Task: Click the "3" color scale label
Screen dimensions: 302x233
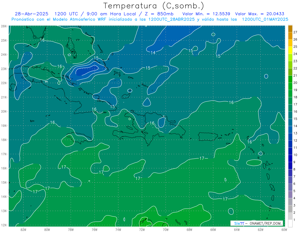Action: click(x=294, y=205)
